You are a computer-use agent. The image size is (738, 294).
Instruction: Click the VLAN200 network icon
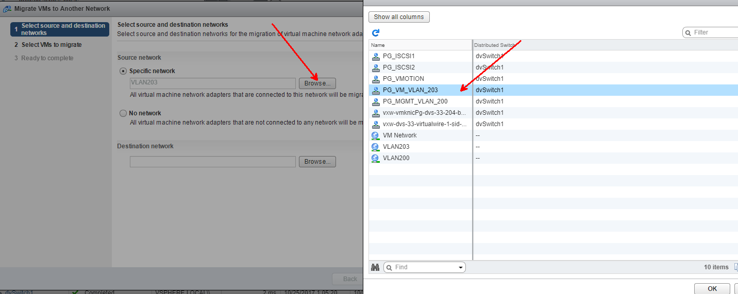click(x=376, y=158)
